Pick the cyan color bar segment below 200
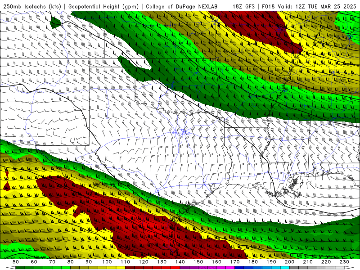 tap(285, 268)
